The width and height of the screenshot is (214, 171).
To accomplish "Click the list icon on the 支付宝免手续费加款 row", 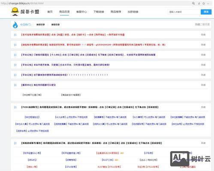I will click(x=15, y=35).
